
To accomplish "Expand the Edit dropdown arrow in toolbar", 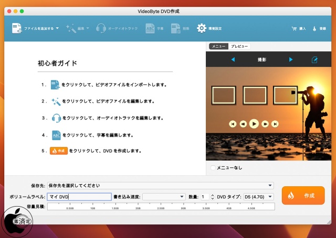I will (x=88, y=28).
